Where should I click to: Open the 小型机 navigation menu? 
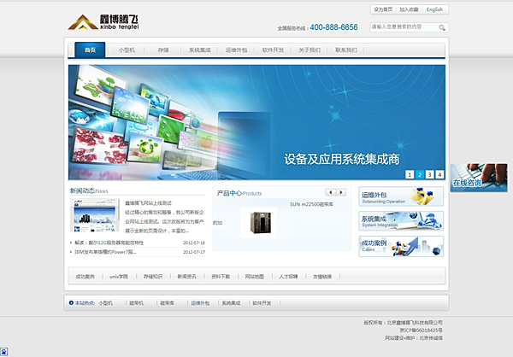point(127,50)
